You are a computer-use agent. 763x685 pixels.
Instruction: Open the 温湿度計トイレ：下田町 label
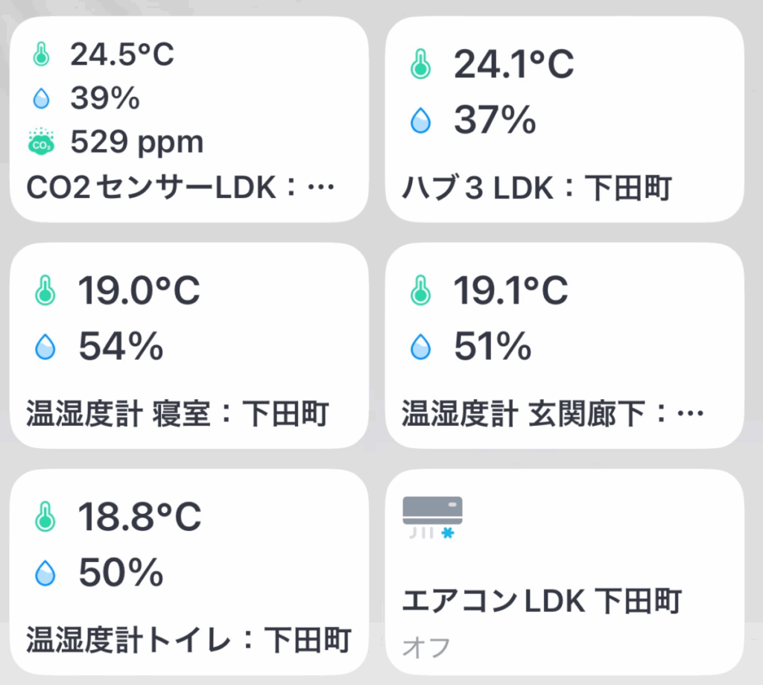[188, 640]
